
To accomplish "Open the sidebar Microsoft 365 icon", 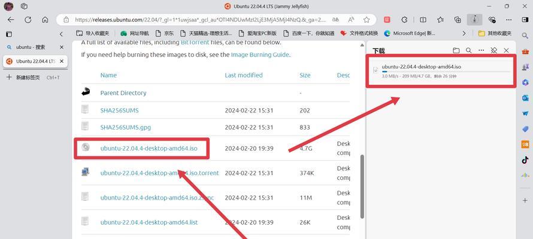I will click(525, 82).
